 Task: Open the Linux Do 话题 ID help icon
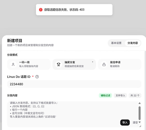point(37,77)
